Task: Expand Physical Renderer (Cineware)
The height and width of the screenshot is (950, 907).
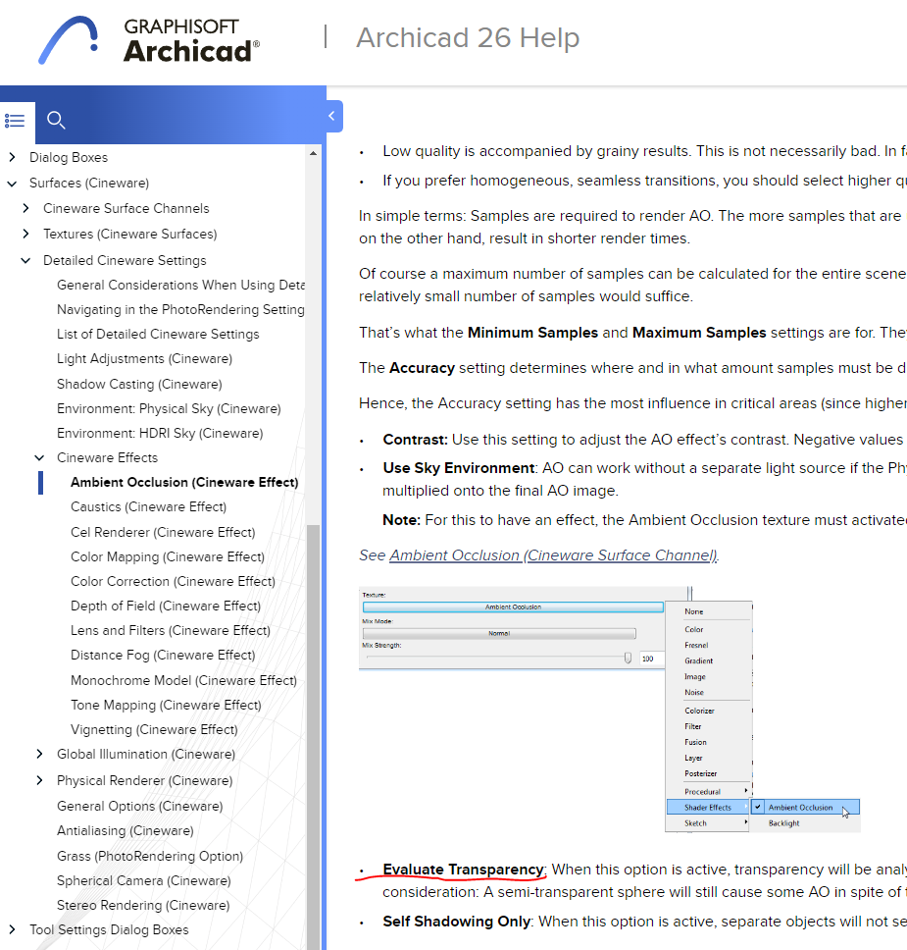Action: [x=39, y=779]
